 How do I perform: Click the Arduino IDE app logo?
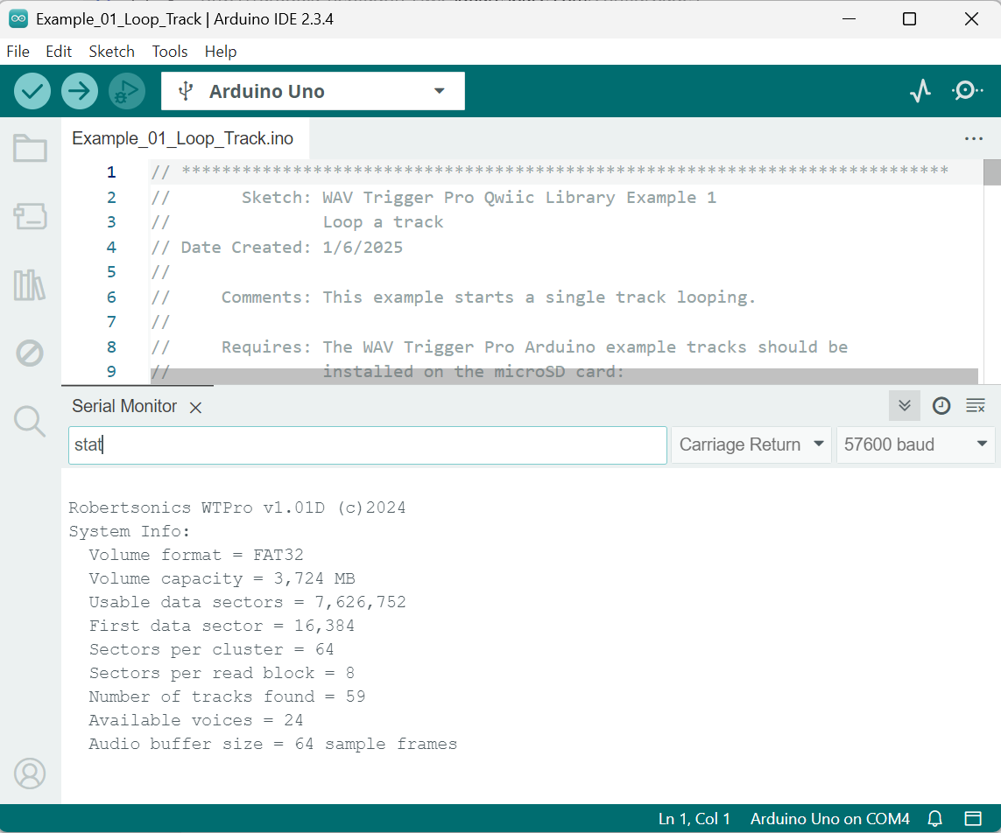pos(18,18)
